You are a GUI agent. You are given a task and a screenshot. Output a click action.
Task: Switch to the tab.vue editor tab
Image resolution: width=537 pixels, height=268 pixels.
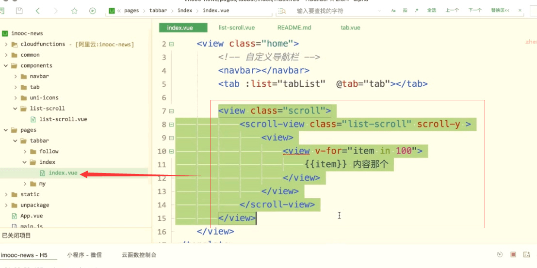350,28
